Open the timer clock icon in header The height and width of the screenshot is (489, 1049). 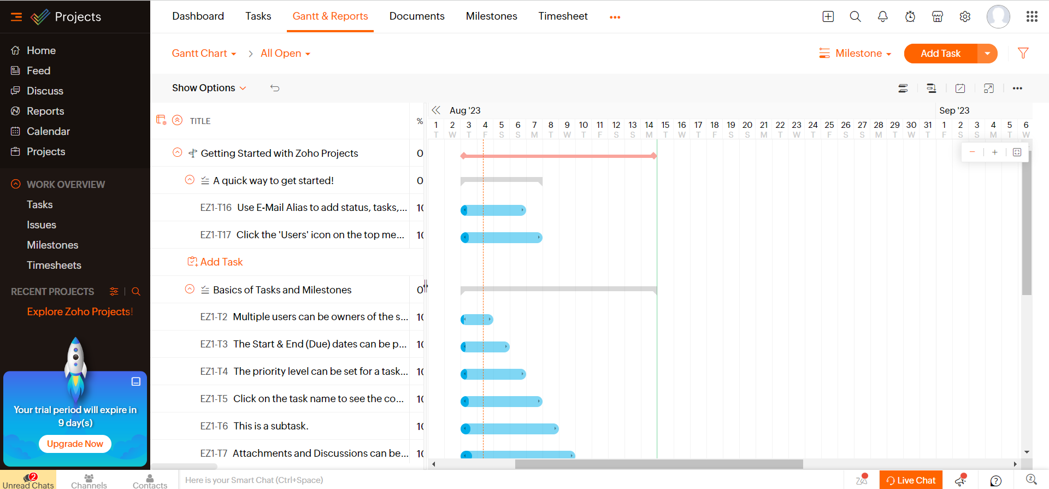pyautogui.click(x=910, y=16)
